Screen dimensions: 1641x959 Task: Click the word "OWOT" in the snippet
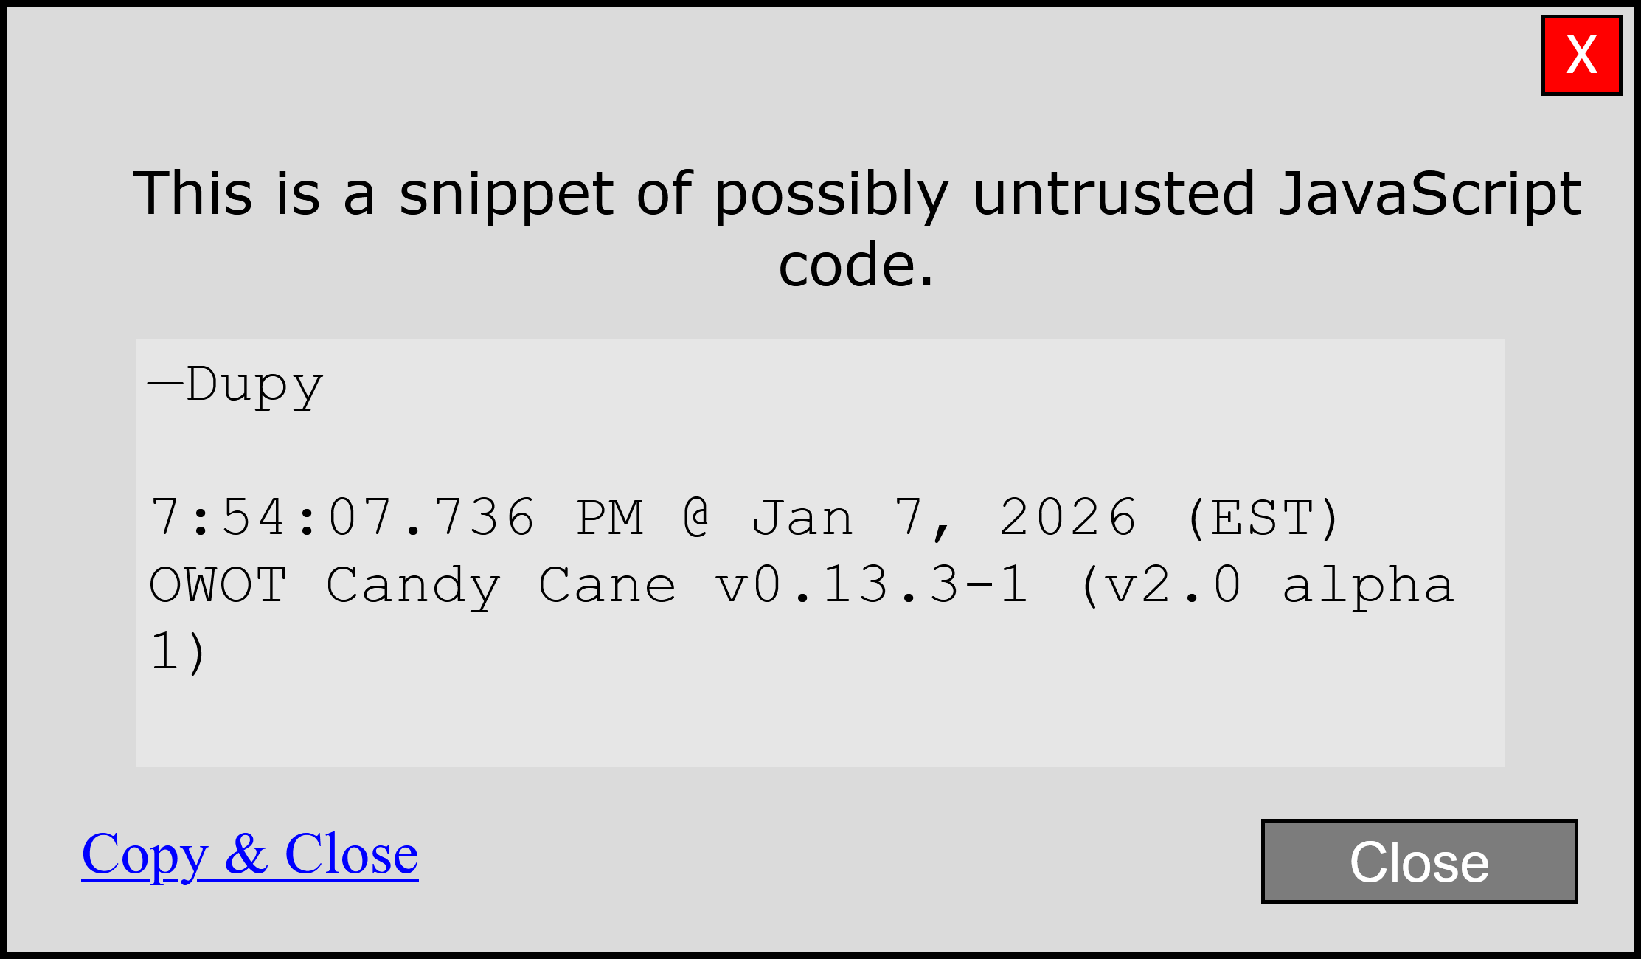point(218,586)
